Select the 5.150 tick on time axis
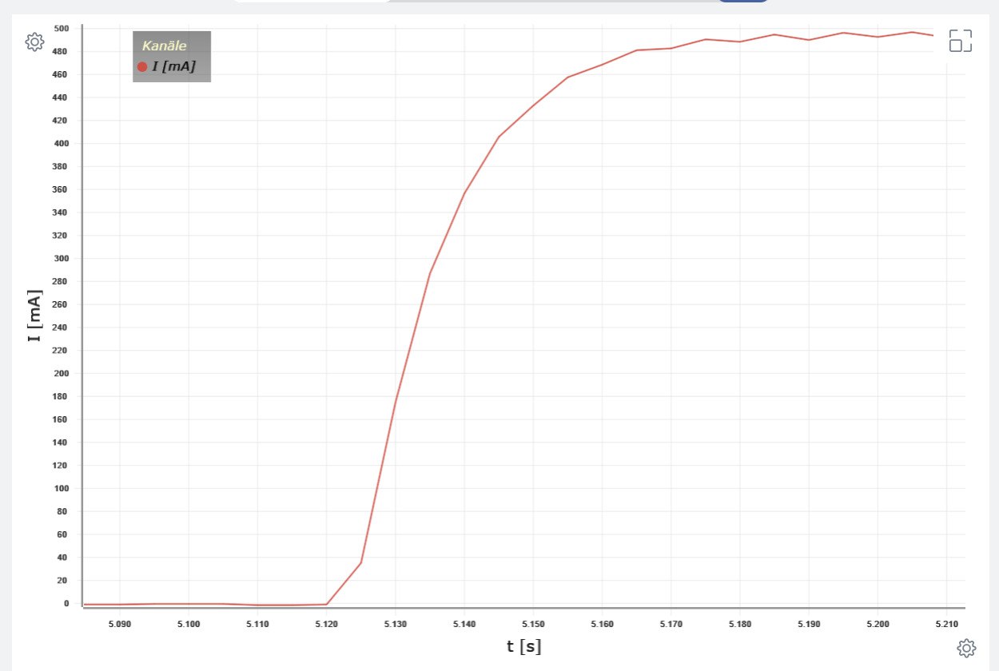The height and width of the screenshot is (671, 999). coord(533,622)
